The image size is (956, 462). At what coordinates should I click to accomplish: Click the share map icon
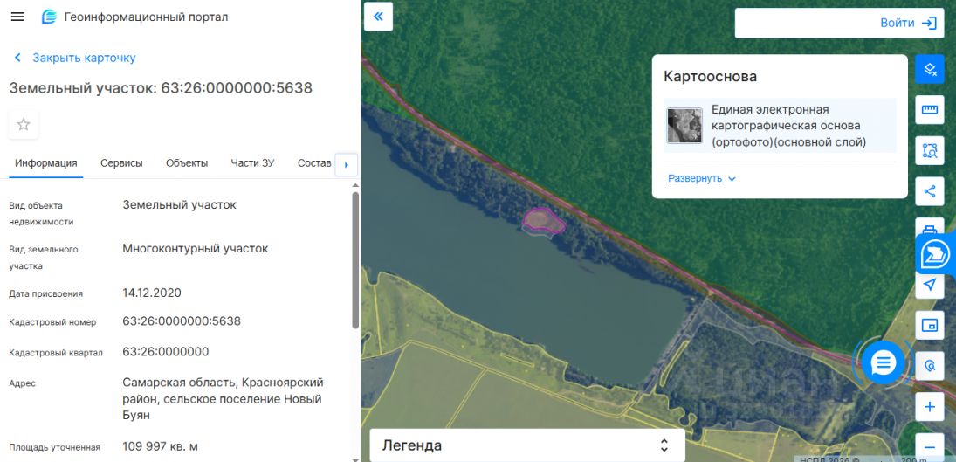point(930,190)
